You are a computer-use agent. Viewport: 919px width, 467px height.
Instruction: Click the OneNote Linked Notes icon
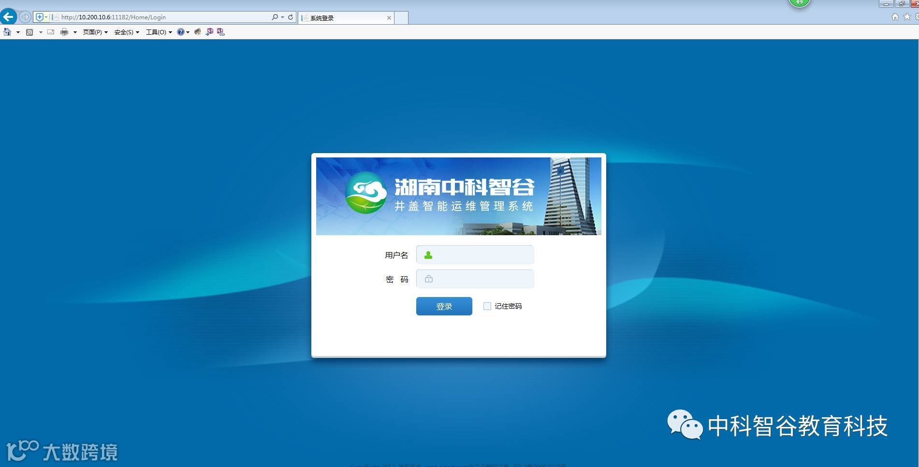[x=221, y=32]
